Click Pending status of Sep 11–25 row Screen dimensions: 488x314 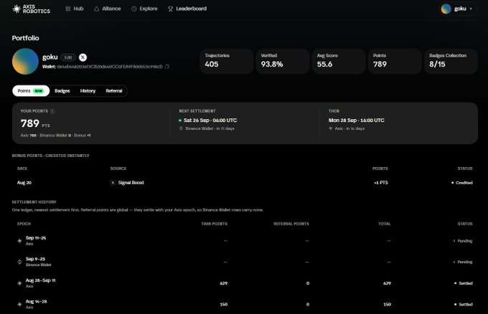pos(464,241)
